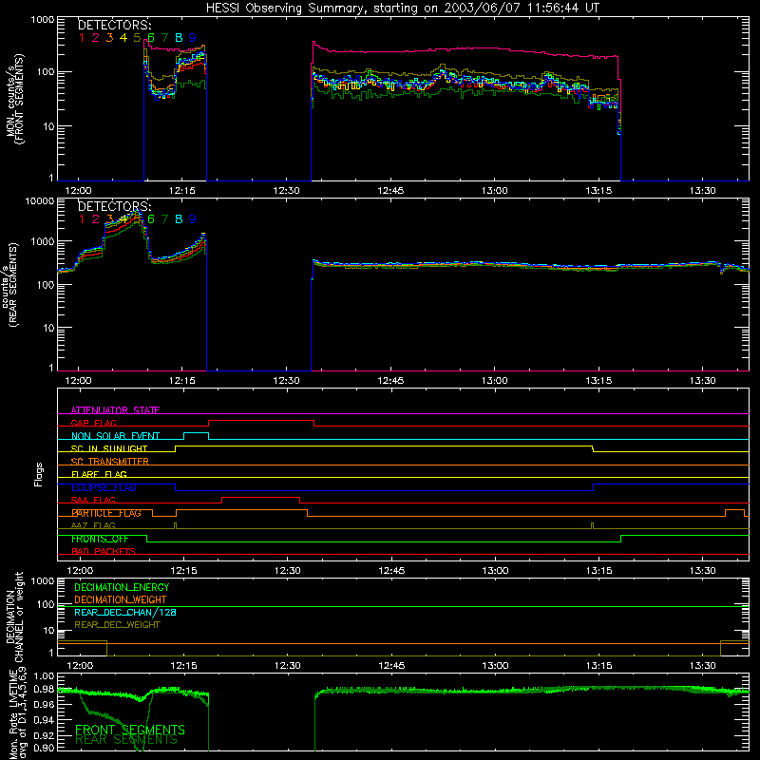Click the 1000 tick on decimation axis
The image size is (760, 760).
tap(43, 580)
